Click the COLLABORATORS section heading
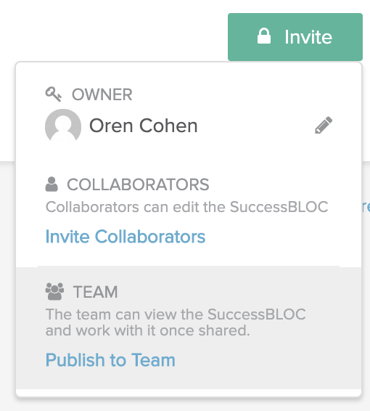This screenshot has width=370, height=411. [x=138, y=184]
